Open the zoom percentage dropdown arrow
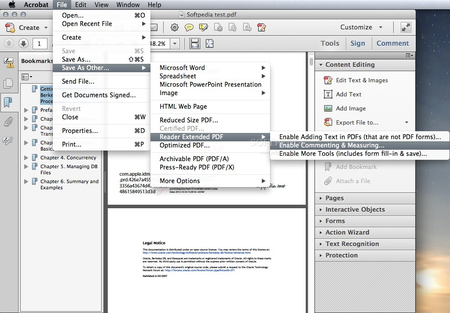The width and height of the screenshot is (450, 313). tap(175, 44)
